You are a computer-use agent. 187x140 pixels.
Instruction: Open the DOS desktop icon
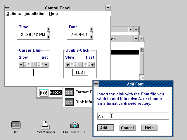(16, 125)
